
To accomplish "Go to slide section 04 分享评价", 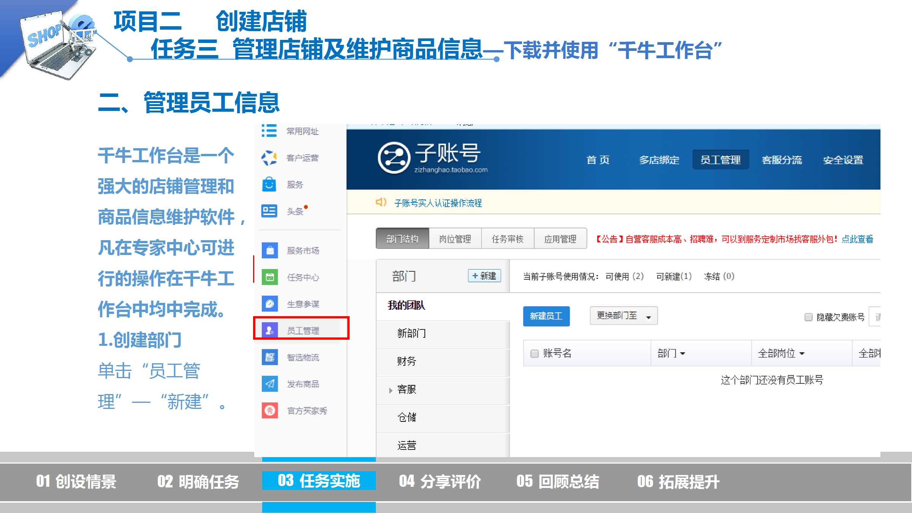I will pyautogui.click(x=440, y=481).
